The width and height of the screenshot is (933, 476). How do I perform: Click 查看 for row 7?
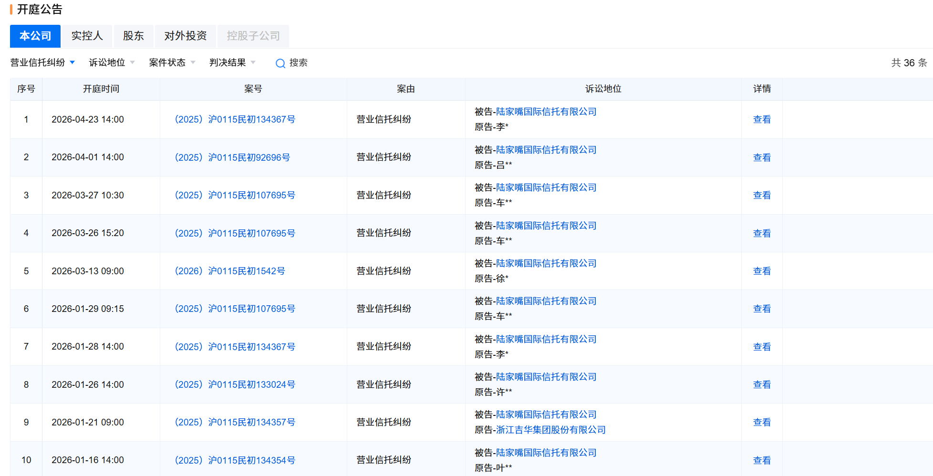pos(762,347)
